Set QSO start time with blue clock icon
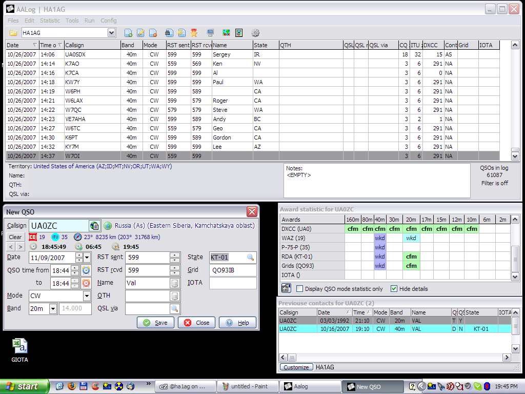Screen dimensions: 525x394 (86, 270)
